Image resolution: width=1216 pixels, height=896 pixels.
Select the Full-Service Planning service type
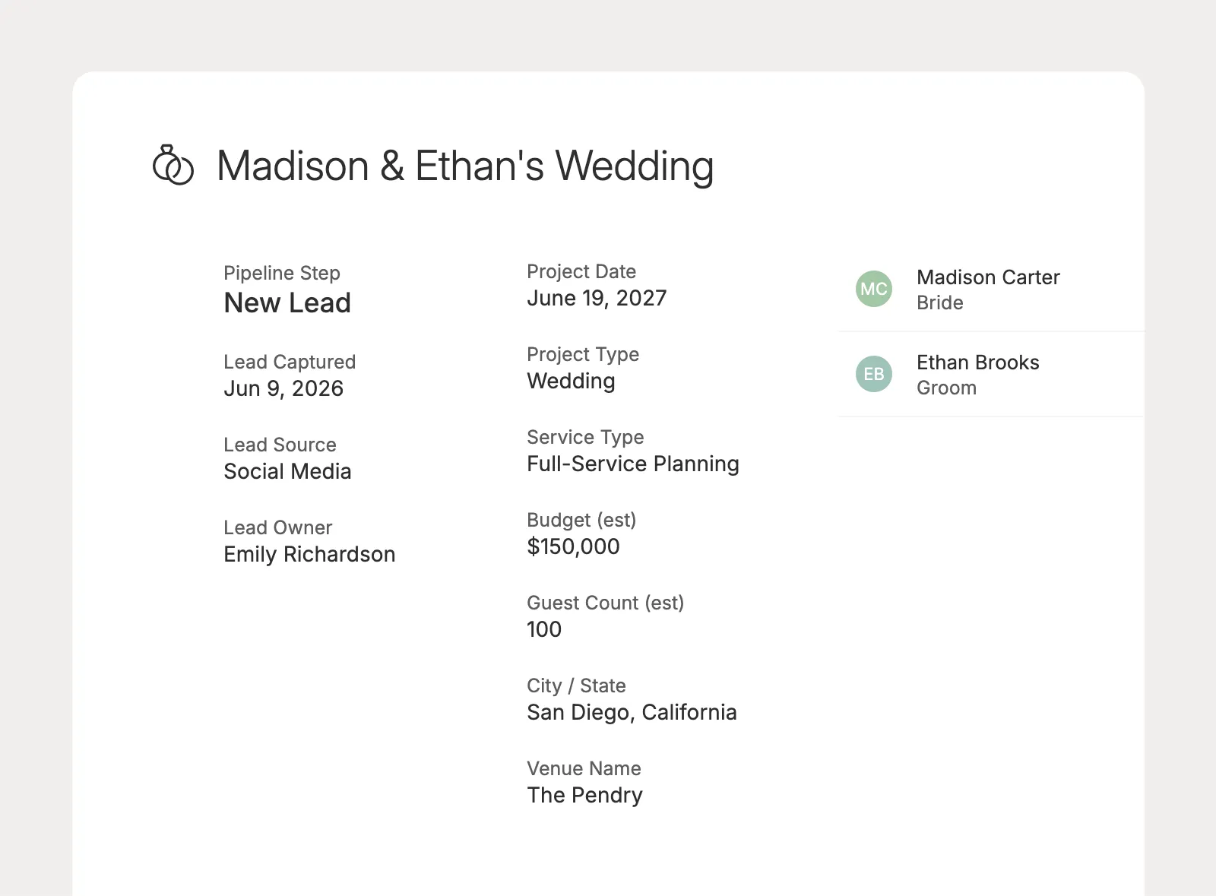pos(633,464)
